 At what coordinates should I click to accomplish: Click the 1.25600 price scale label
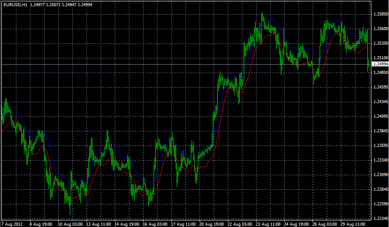pos(381,29)
